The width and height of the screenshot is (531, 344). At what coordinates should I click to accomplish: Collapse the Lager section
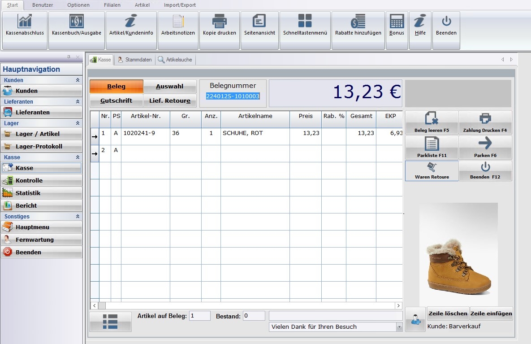pos(78,123)
